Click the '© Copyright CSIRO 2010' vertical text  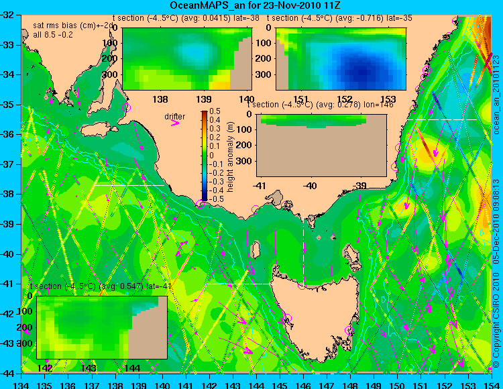(x=496, y=320)
